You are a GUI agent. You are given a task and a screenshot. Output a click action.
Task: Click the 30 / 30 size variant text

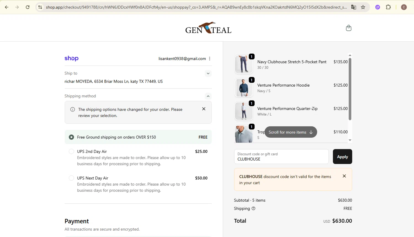263,68
